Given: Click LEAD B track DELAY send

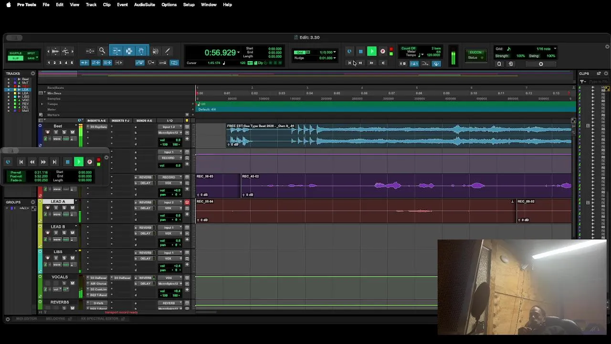Looking at the screenshot, I should (145, 233).
